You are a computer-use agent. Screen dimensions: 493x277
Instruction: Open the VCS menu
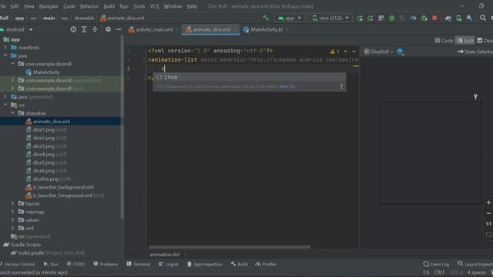(x=154, y=6)
